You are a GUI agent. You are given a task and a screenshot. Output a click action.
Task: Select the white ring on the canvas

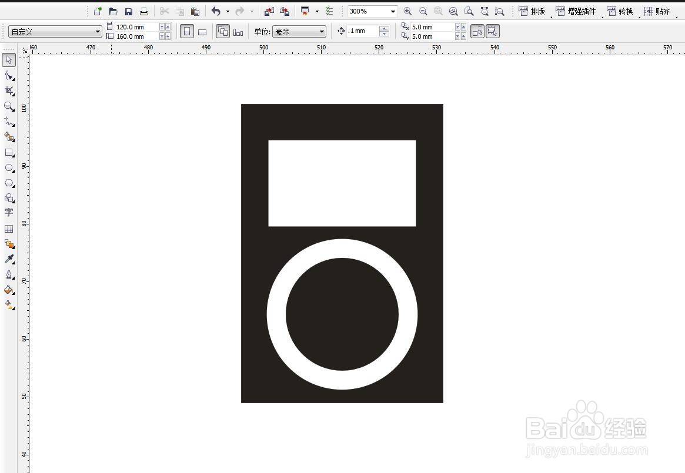click(x=276, y=314)
